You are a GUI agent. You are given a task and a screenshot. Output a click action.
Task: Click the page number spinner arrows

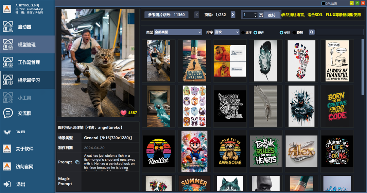click(x=255, y=15)
